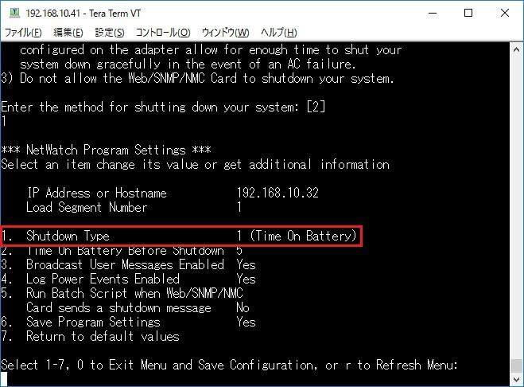Click the scrollbar down arrow

pos(516,379)
